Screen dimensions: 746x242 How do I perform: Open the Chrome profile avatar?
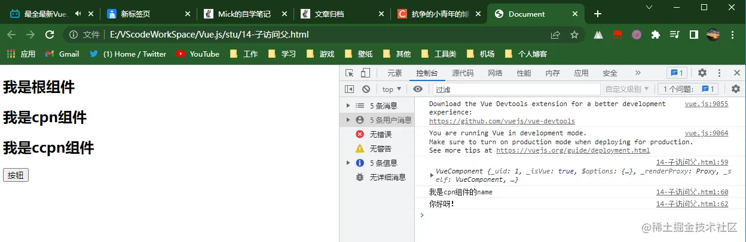point(713,35)
